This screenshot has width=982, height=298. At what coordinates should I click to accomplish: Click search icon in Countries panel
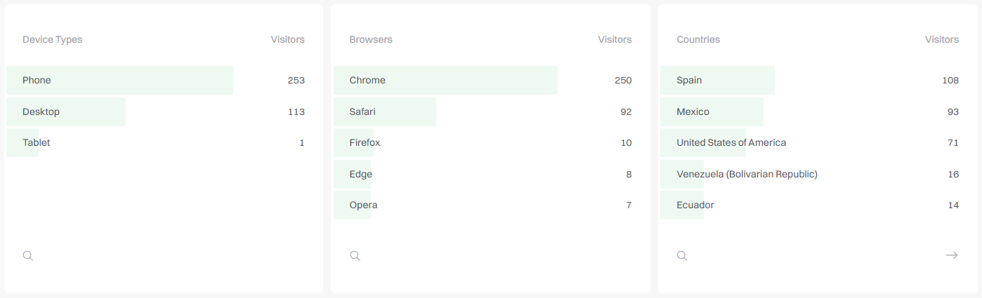pyautogui.click(x=682, y=256)
